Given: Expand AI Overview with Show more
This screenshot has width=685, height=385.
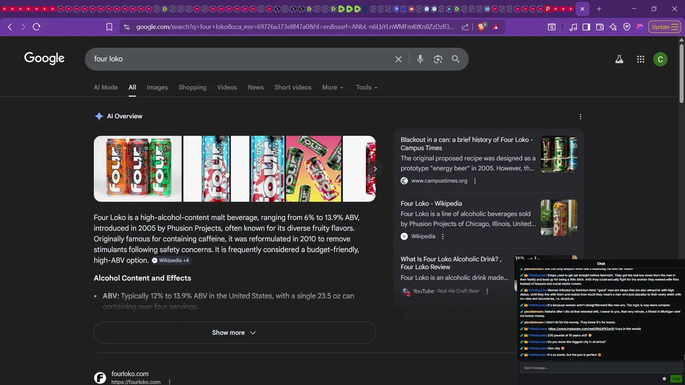Looking at the screenshot, I should (x=234, y=333).
